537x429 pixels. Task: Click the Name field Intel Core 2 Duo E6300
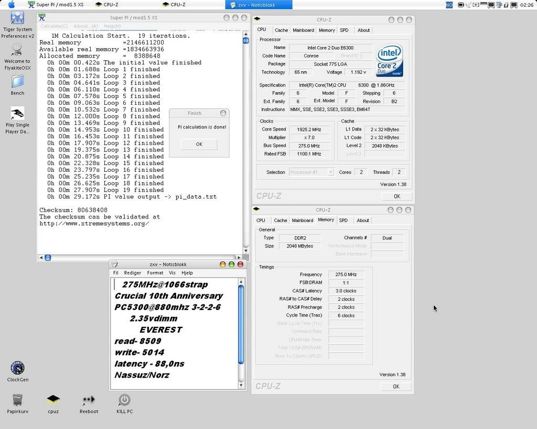click(330, 48)
